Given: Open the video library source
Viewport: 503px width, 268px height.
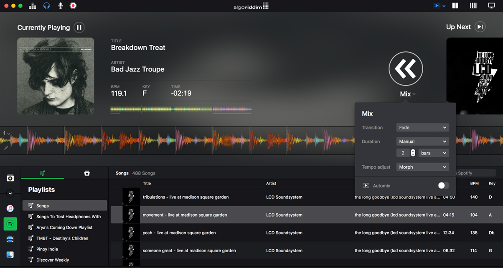Looking at the screenshot, I should 10,239.
